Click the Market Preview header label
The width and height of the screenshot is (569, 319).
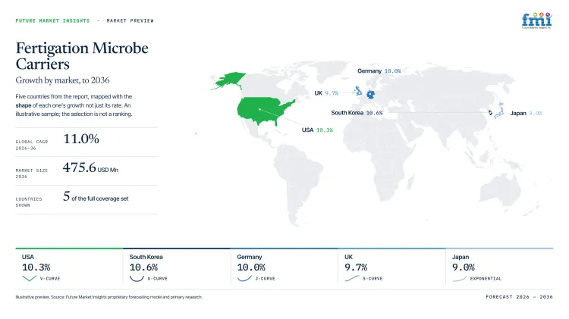(x=130, y=20)
